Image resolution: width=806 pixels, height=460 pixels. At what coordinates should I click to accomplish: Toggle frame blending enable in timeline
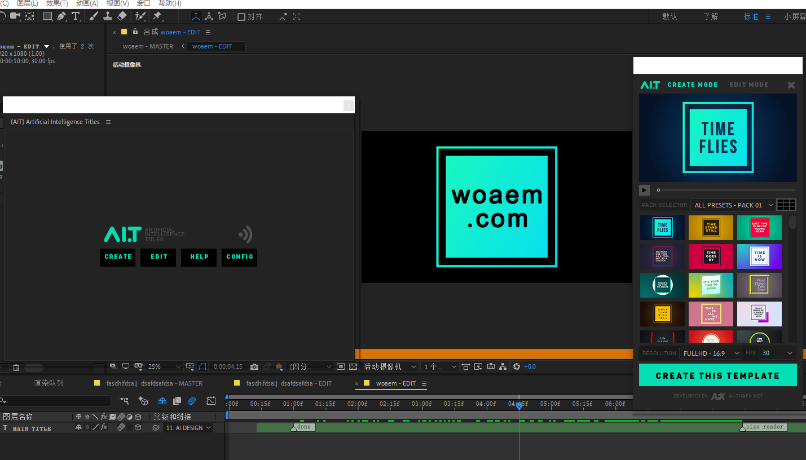tap(177, 401)
